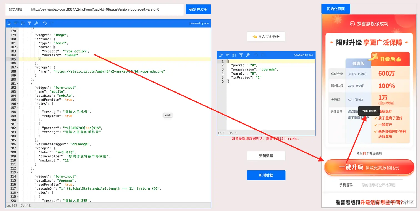Image resolution: width=420 pixels, height=211 pixels.
Task: Open filter/transform tool in large page-config editor
Action: tap(29, 23)
